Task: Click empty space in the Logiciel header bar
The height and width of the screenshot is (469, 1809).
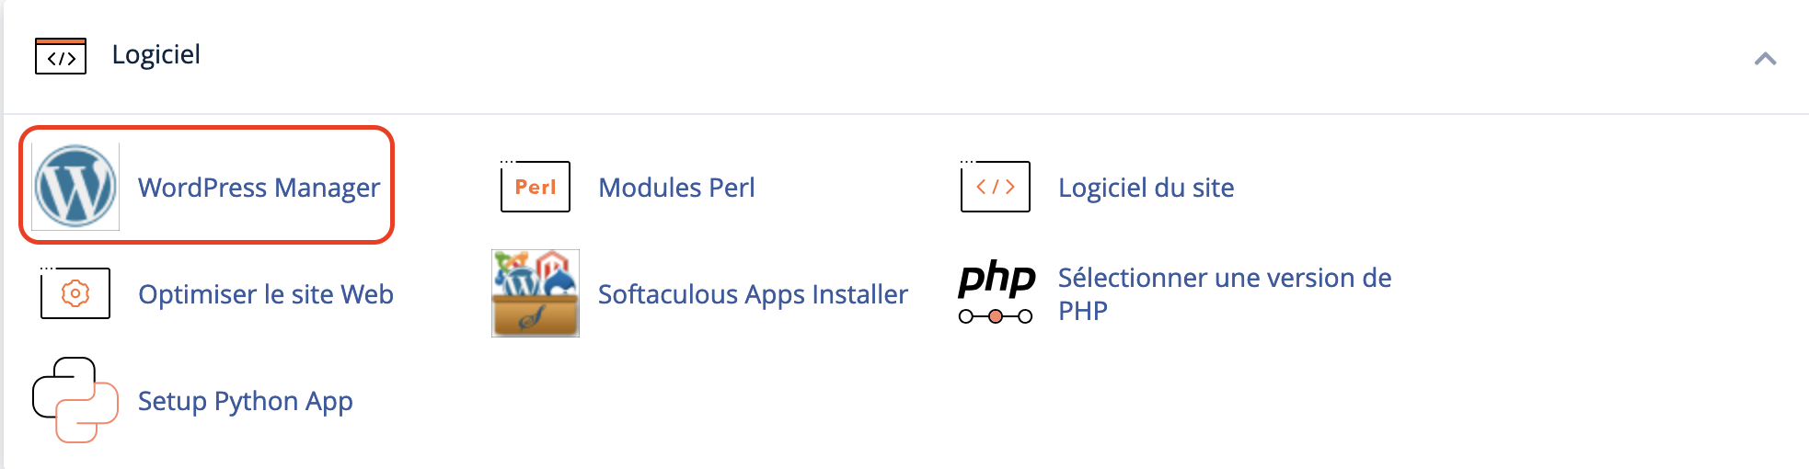Action: coord(920,55)
